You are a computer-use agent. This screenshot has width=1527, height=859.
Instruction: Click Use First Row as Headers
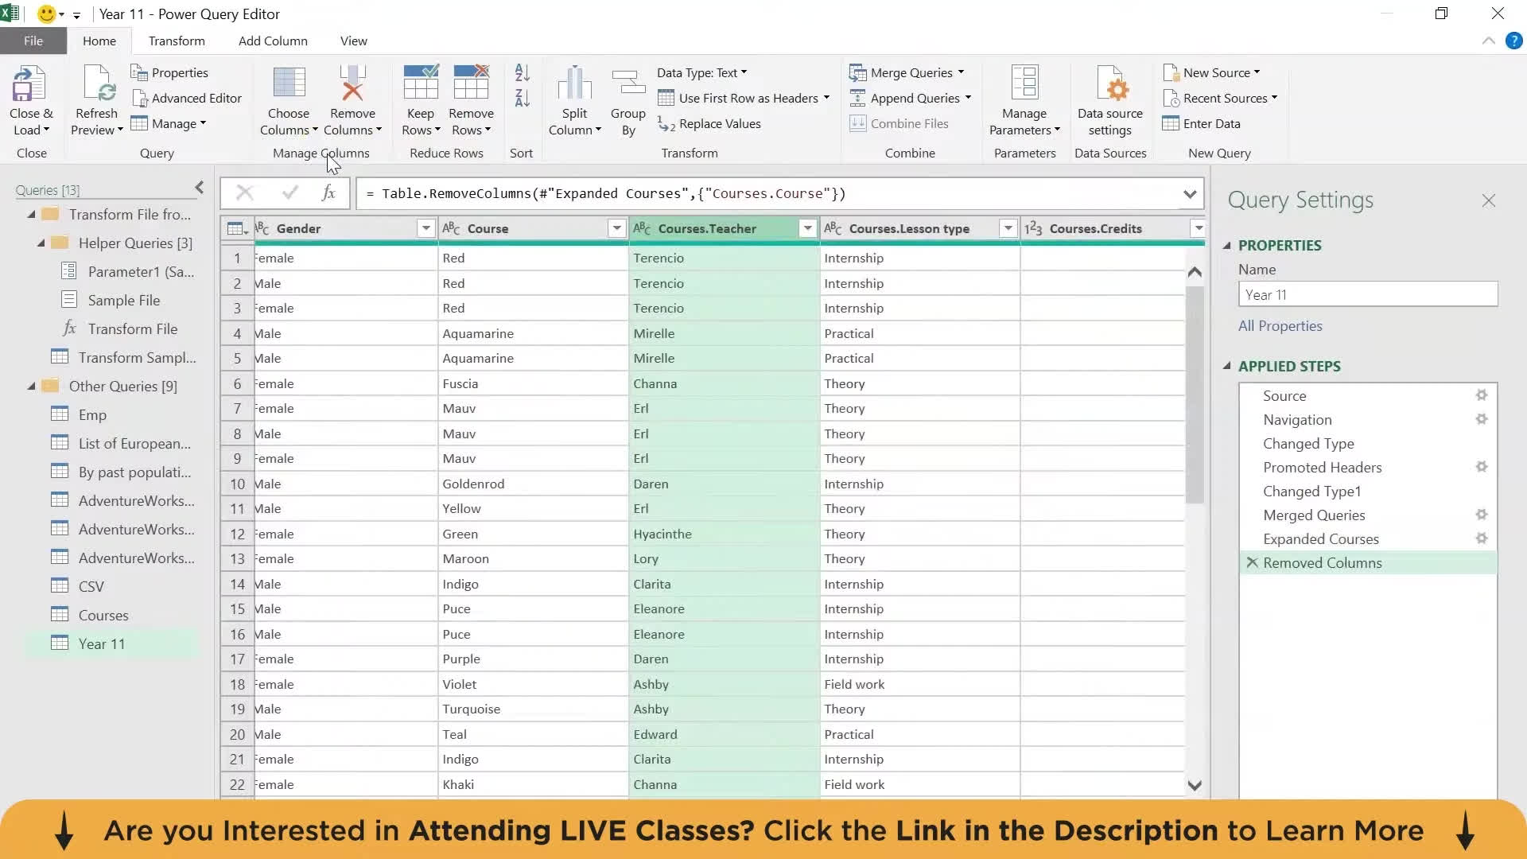click(x=744, y=98)
